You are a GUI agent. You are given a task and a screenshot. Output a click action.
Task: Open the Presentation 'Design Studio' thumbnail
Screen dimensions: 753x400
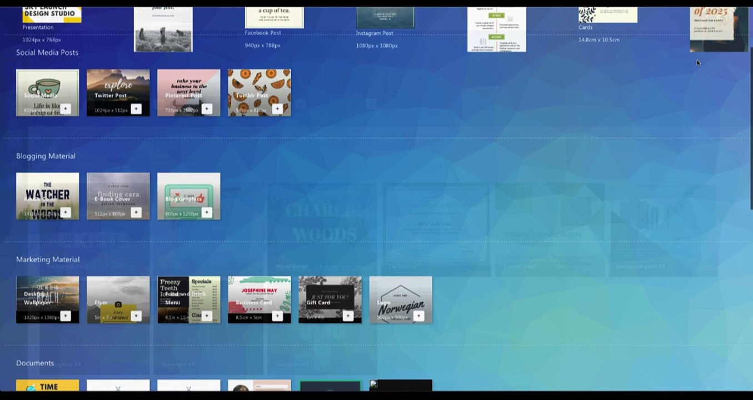click(x=52, y=14)
